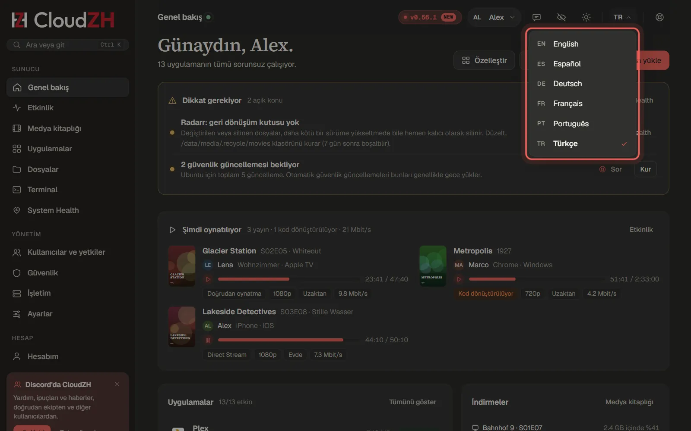Go to Genel bakış in sidebar
691x431 pixels.
(68, 87)
